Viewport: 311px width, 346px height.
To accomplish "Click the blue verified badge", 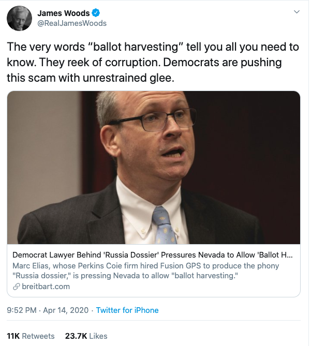I will pos(95,13).
